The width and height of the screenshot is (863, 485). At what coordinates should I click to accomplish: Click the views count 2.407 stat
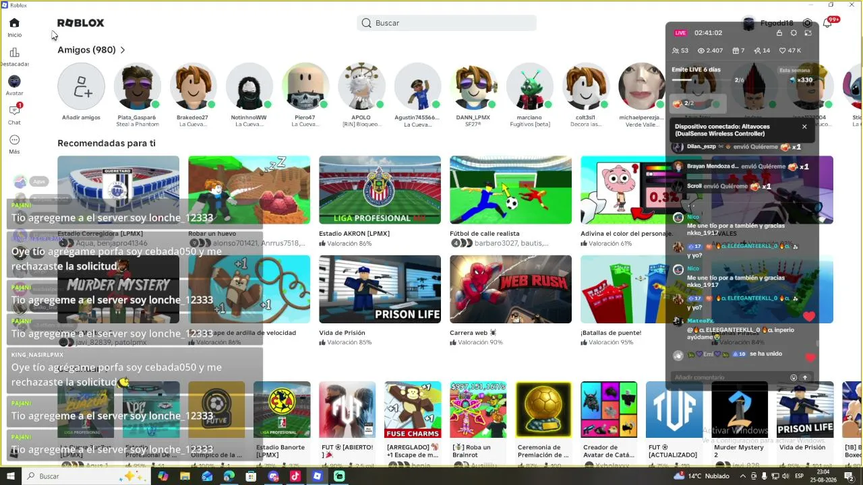point(710,51)
